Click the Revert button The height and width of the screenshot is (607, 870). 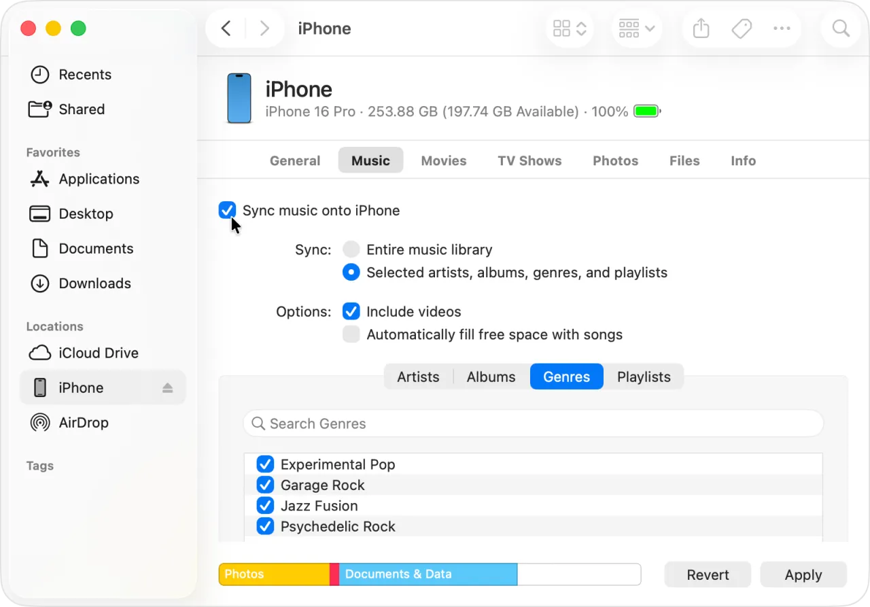(x=708, y=574)
